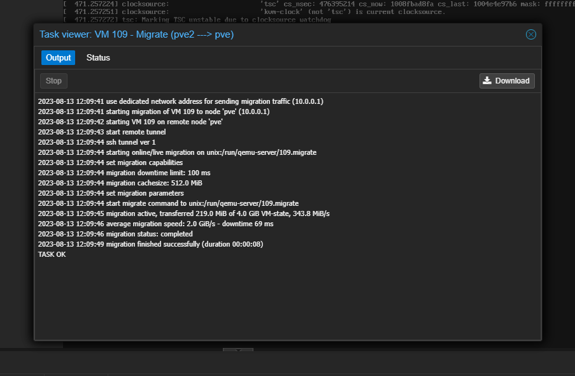Click the 'starting online/live migration' log line

point(177,152)
